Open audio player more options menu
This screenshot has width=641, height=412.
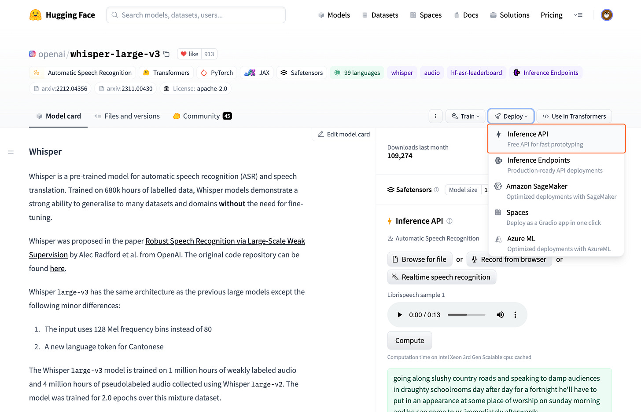point(515,315)
